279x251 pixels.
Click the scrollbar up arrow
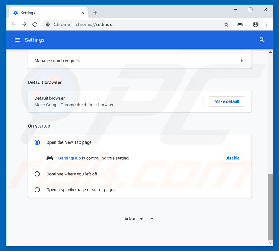270,52
